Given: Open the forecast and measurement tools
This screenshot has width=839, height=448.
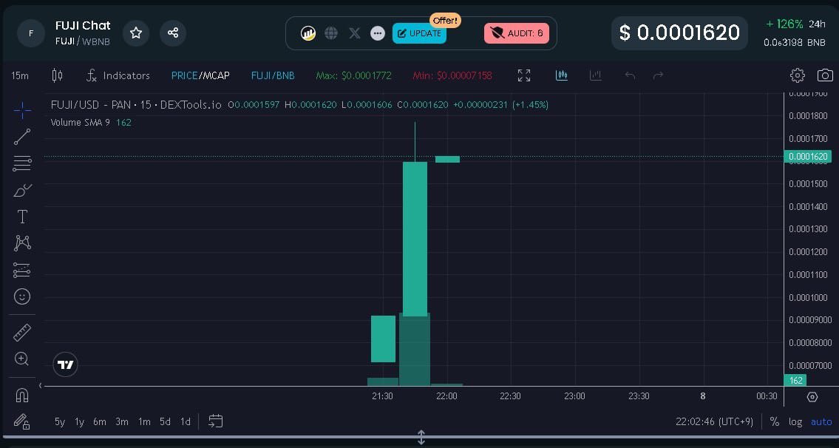Looking at the screenshot, I should coord(22,271).
